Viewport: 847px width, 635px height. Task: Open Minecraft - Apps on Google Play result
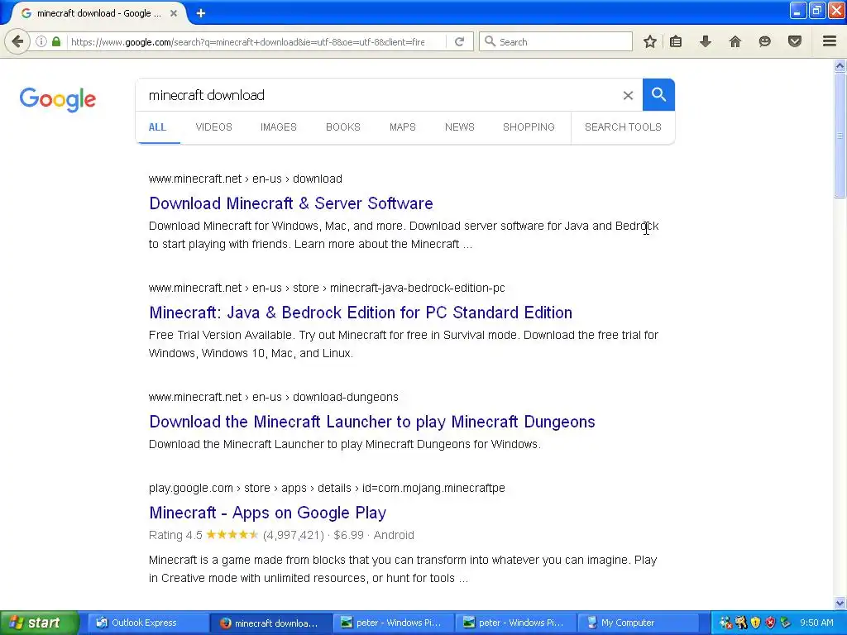(x=268, y=513)
